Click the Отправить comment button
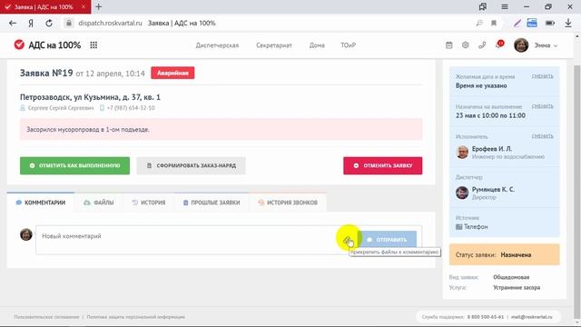Screen dimensions: 581x327 pyautogui.click(x=388, y=240)
